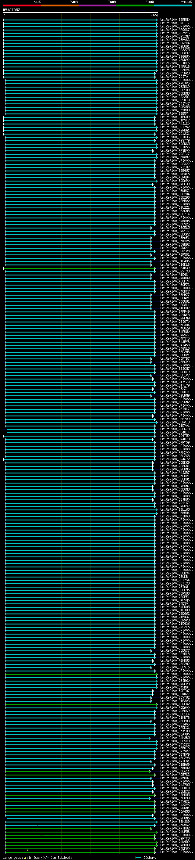Select hit label UniRef100_Q8RW92
Viewport: 195px width, 860px height.
point(175,60)
